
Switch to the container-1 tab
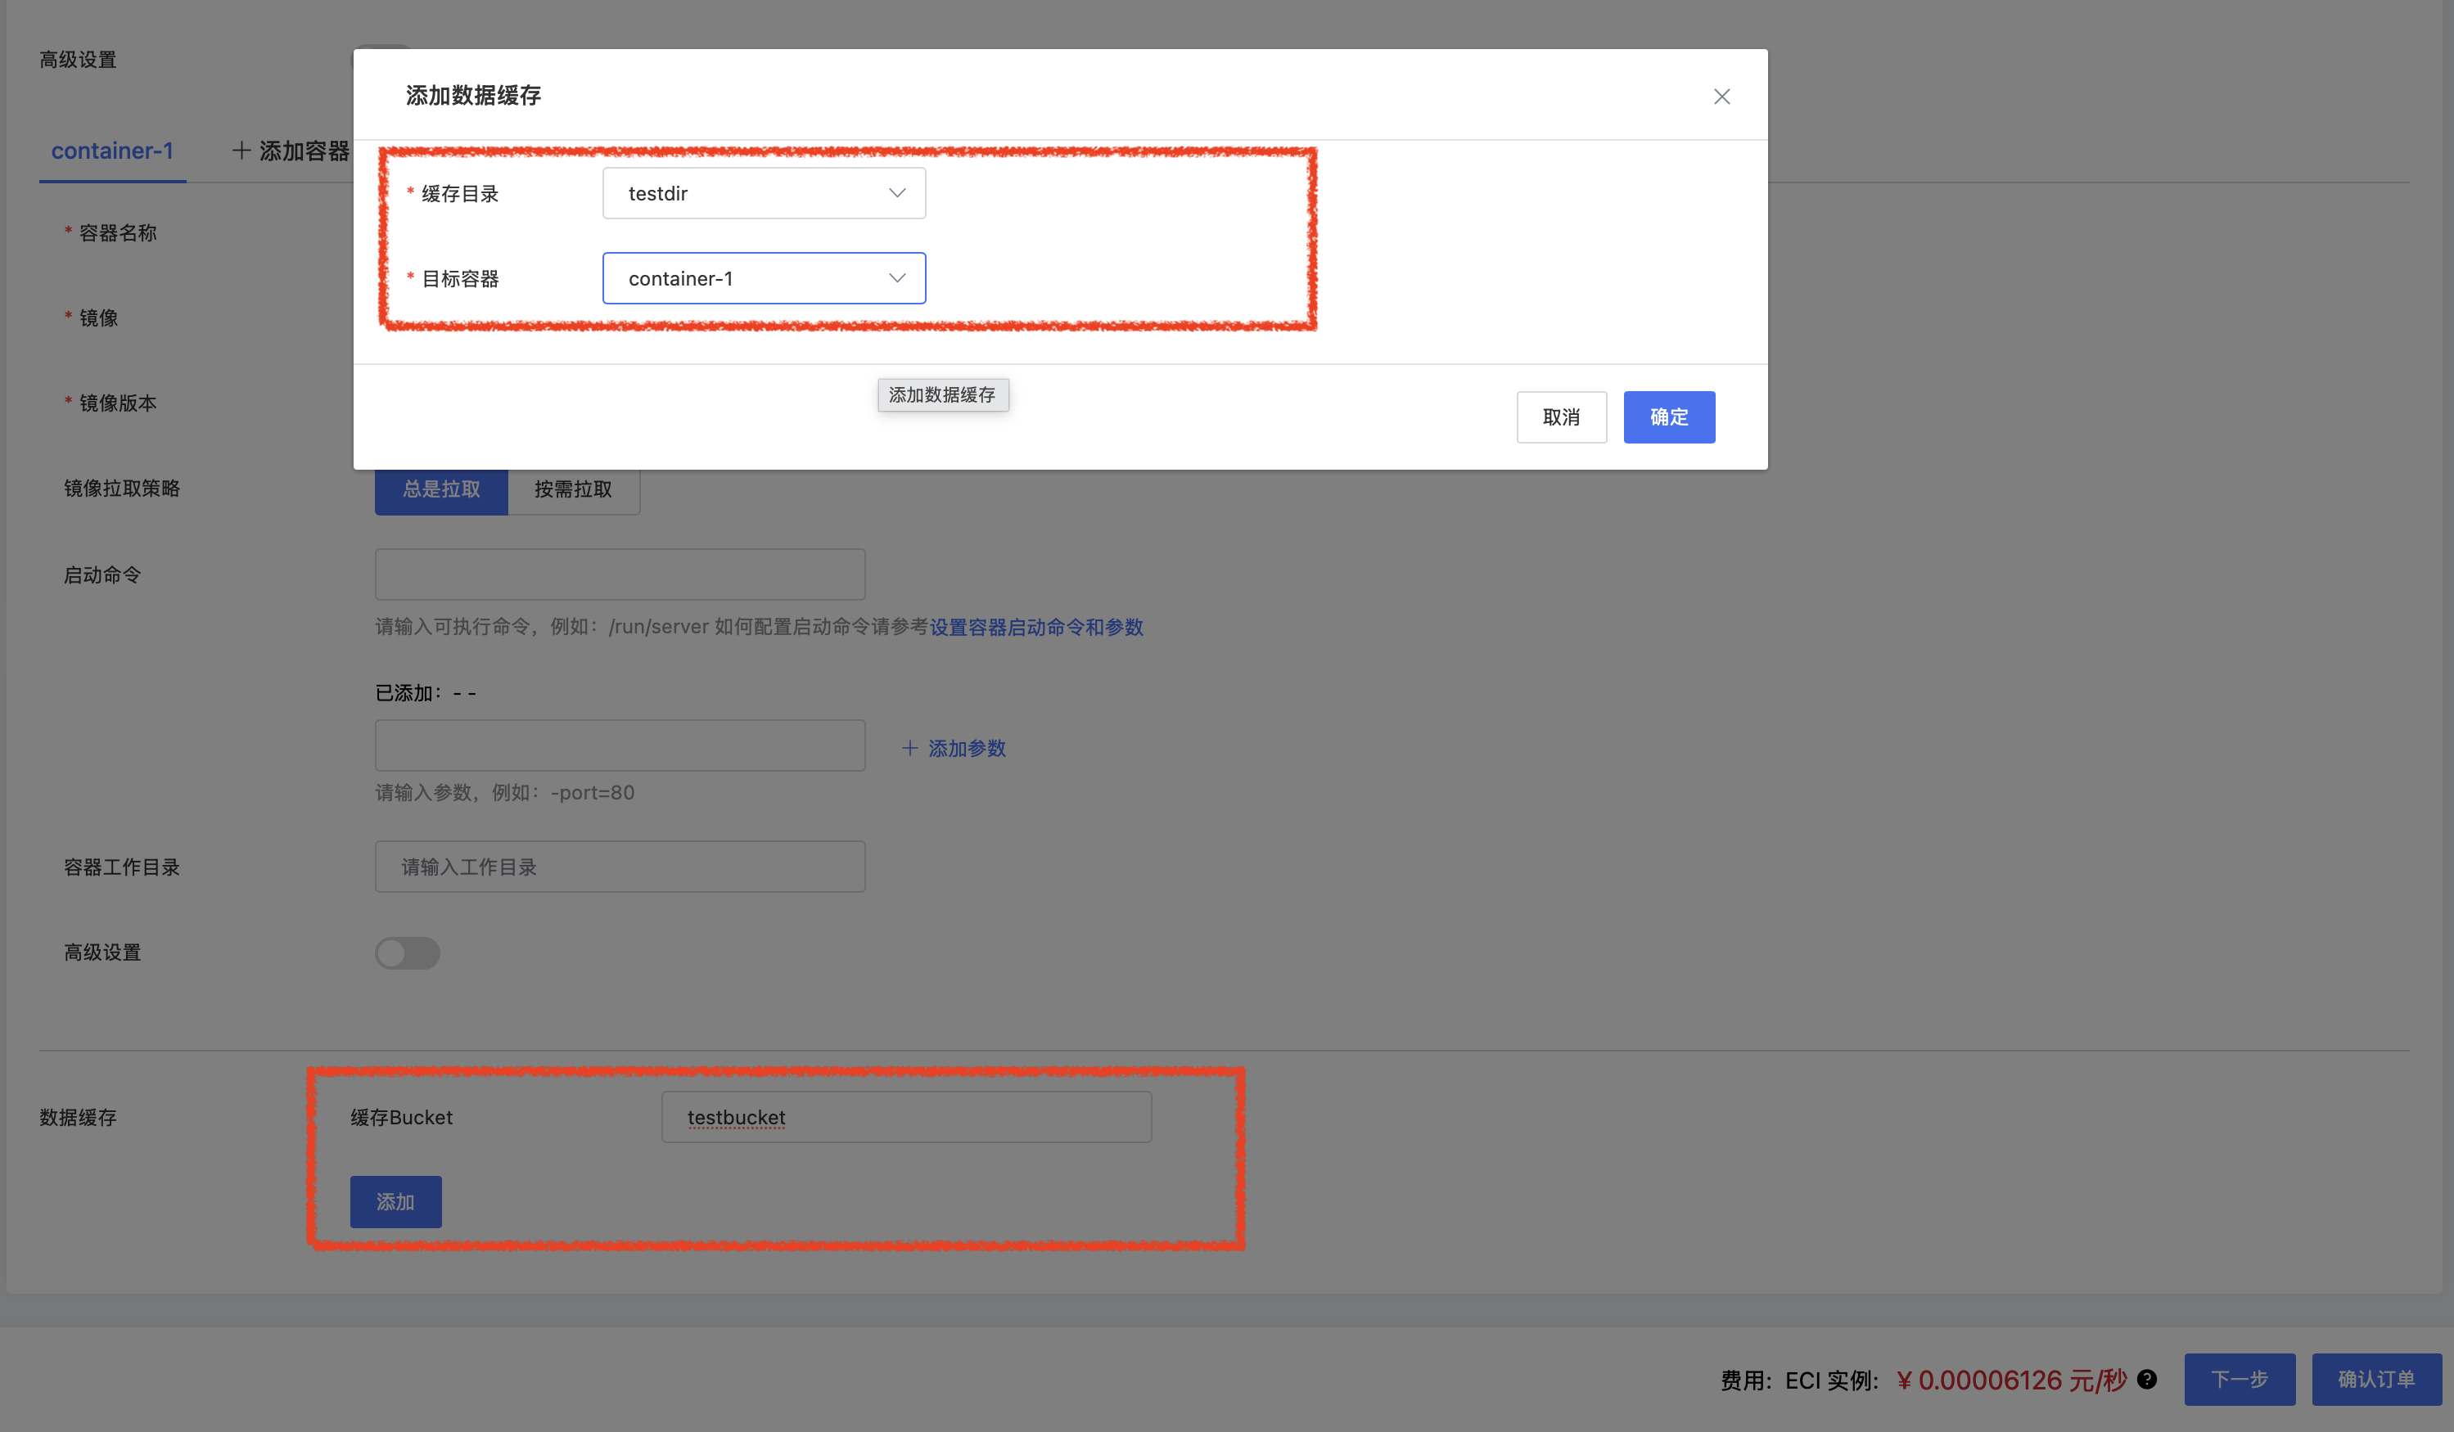click(x=112, y=151)
